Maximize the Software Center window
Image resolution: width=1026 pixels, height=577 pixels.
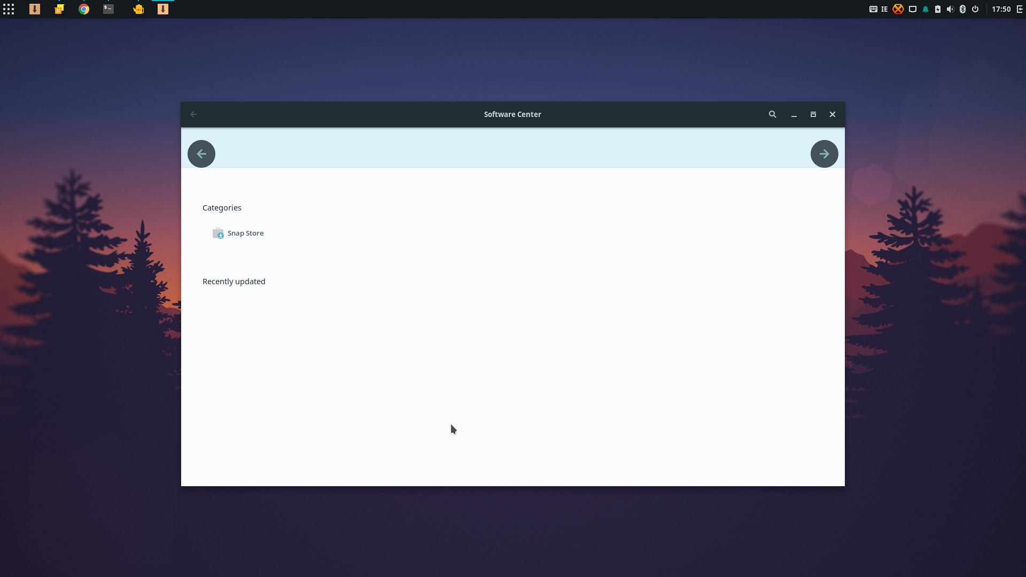pyautogui.click(x=813, y=114)
